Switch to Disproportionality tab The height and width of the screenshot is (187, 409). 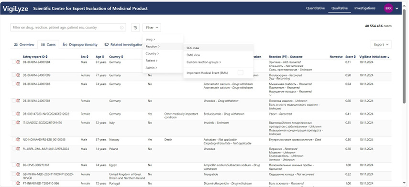pyautogui.click(x=80, y=45)
